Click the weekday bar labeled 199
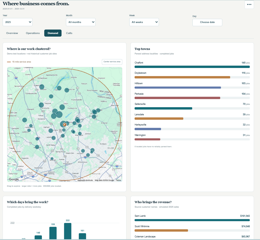Viewport: 260px width, 240px height. 53,233
